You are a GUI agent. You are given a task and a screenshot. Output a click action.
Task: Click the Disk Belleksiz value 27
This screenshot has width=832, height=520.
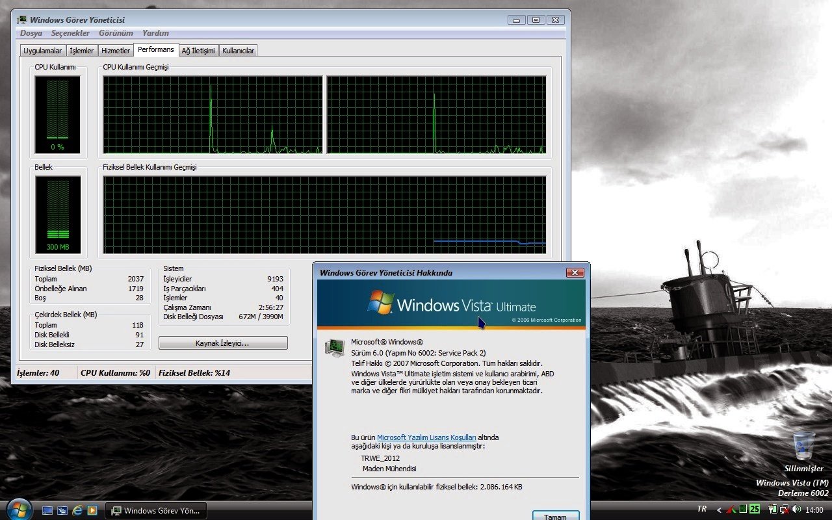click(x=139, y=344)
